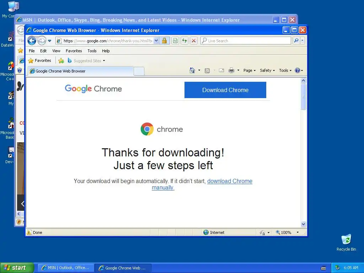Open the Edit menu
364x273 pixels.
[43, 51]
